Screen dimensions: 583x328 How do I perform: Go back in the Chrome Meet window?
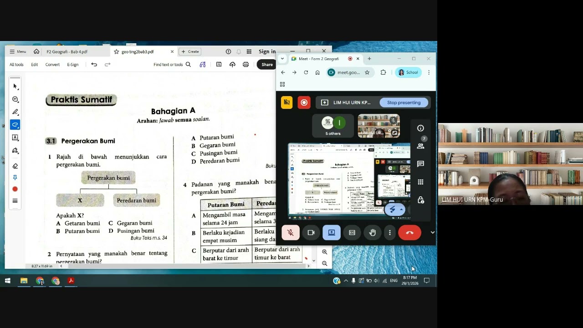pos(283,72)
